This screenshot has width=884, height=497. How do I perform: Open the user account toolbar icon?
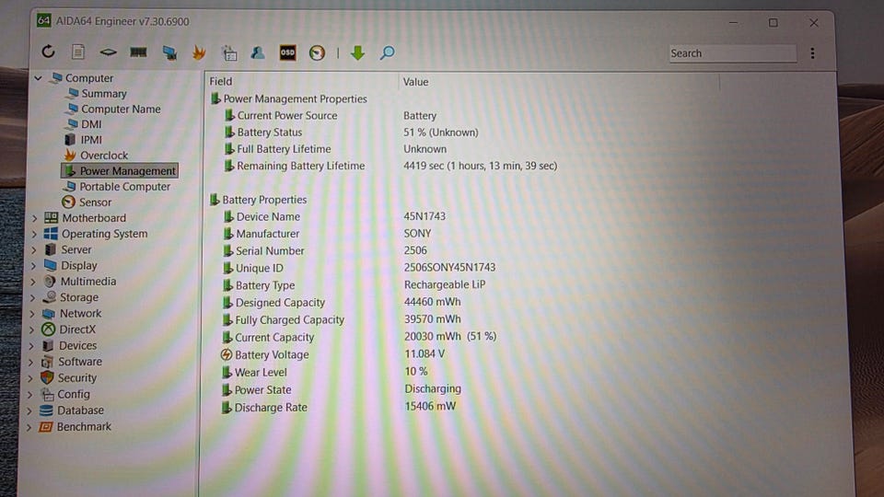point(258,52)
